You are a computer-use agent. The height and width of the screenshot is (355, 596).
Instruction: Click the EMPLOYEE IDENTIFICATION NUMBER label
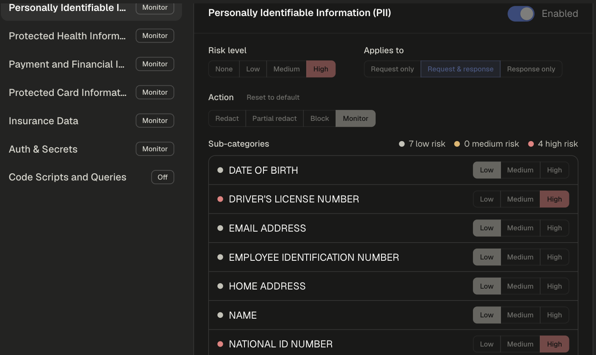pos(314,257)
